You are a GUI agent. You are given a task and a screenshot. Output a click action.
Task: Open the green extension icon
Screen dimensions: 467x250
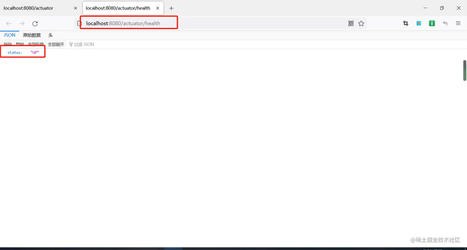coord(432,23)
